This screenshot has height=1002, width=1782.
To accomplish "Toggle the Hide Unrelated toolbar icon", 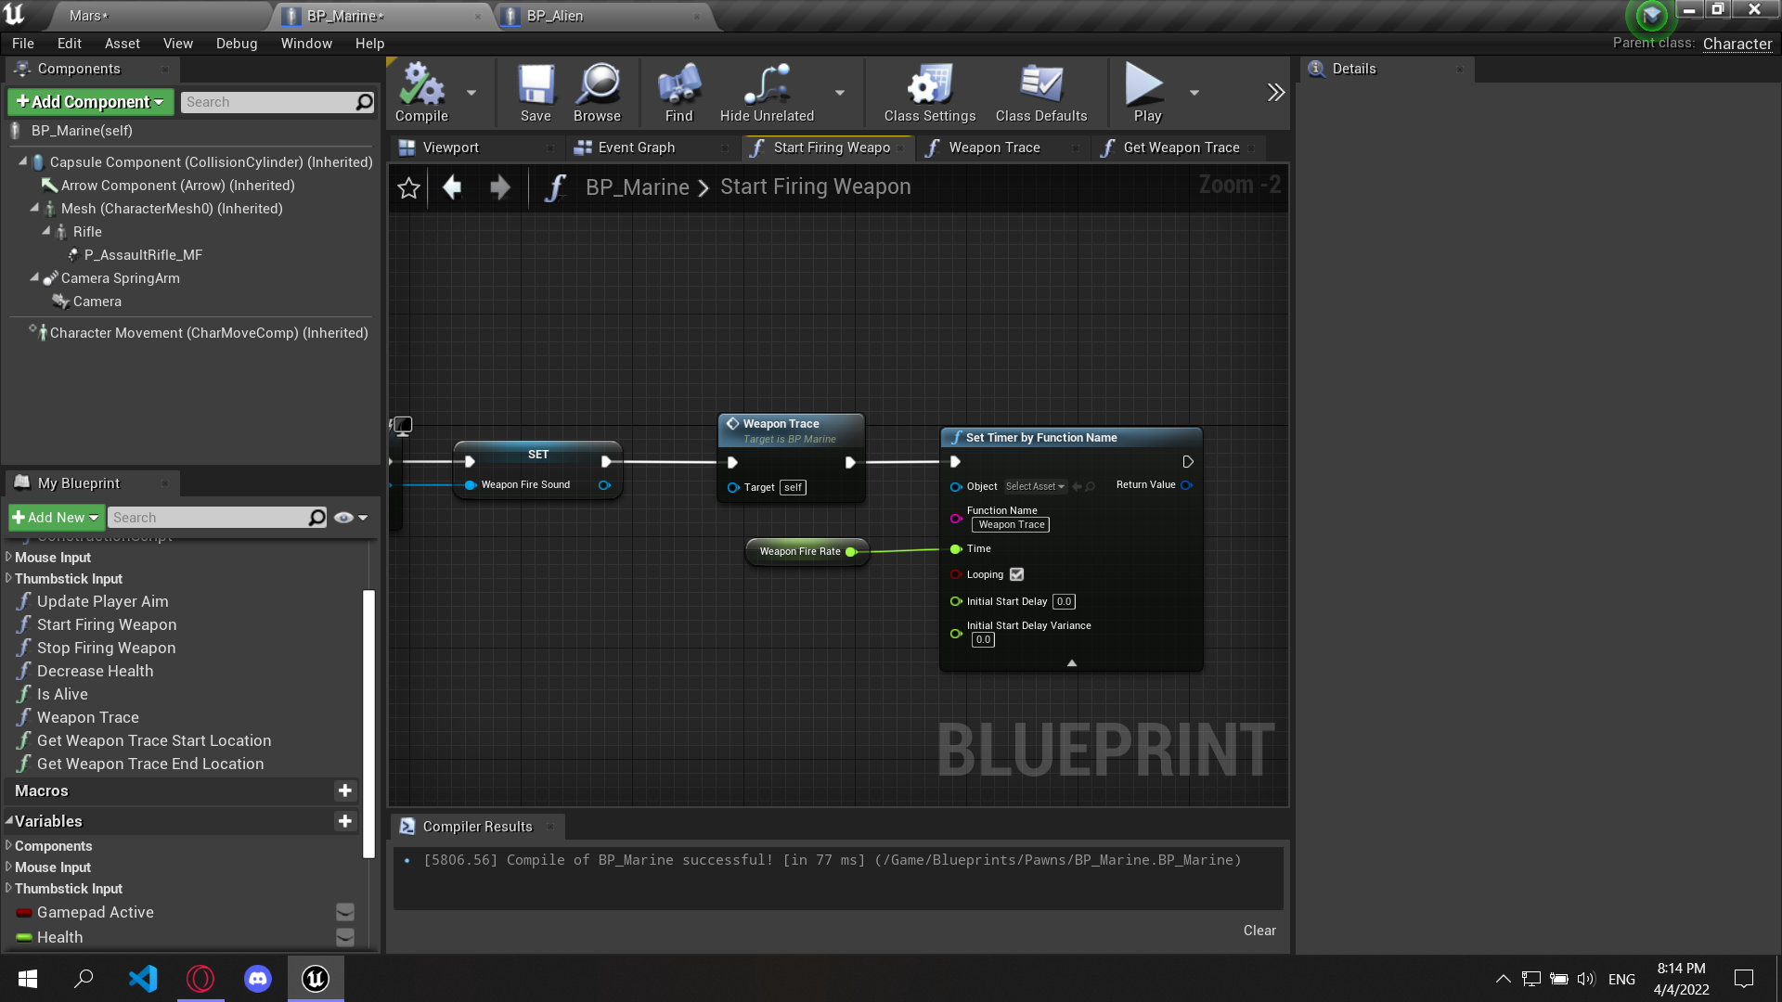I will 767,92.
